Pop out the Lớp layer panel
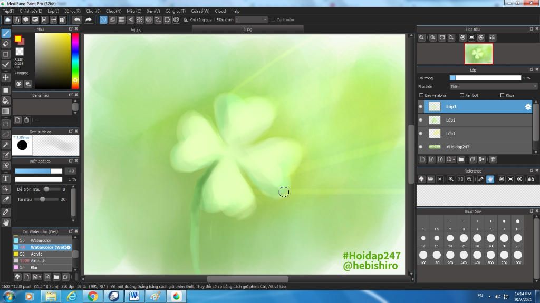540x303 pixels. click(x=532, y=70)
